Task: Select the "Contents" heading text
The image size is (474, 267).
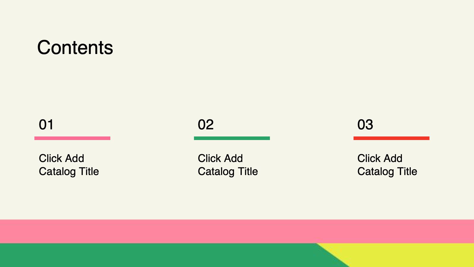Action: pos(75,47)
